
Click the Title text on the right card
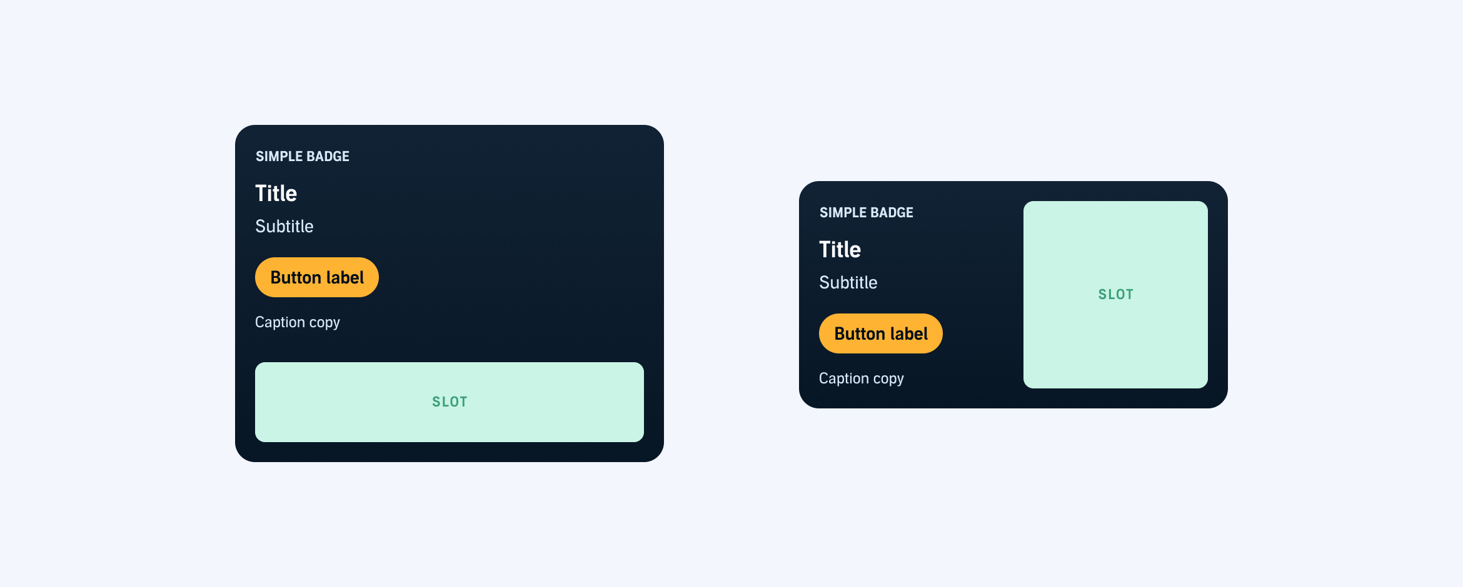coord(840,249)
